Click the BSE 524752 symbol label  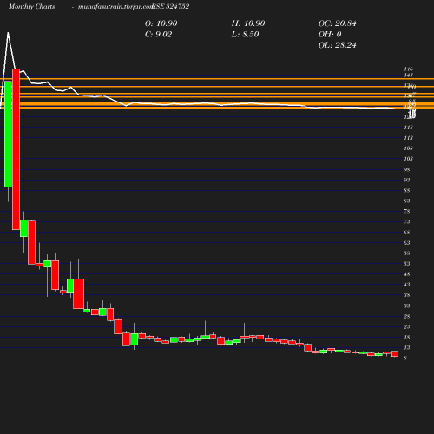coord(171,6)
